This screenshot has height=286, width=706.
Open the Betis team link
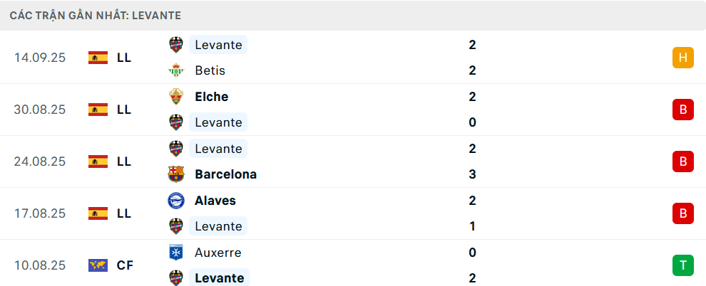[x=210, y=70]
